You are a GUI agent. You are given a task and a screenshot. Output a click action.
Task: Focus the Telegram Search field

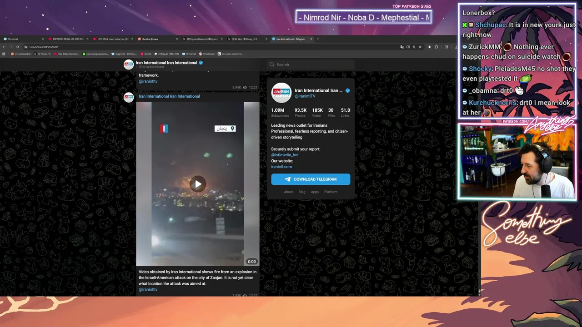click(x=311, y=64)
